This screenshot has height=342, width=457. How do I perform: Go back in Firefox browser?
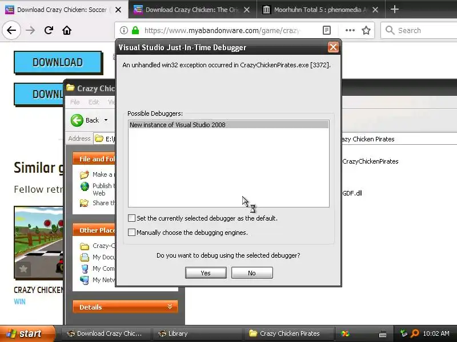coord(11,30)
